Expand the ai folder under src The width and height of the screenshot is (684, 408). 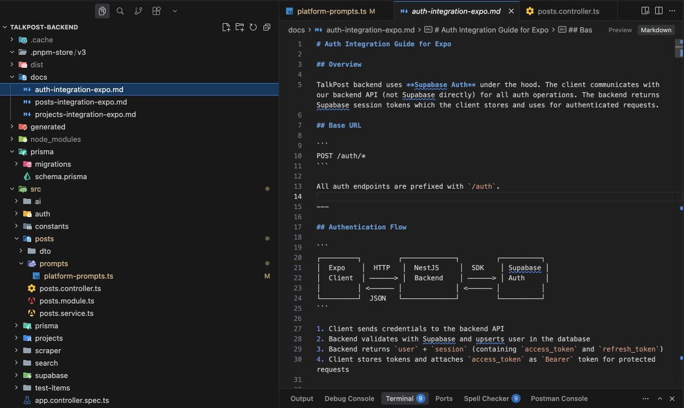(x=17, y=201)
